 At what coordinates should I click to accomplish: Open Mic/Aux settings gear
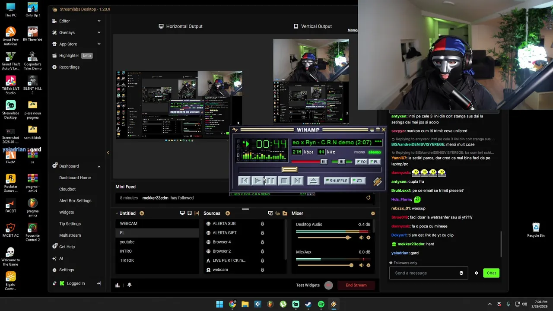(x=369, y=265)
